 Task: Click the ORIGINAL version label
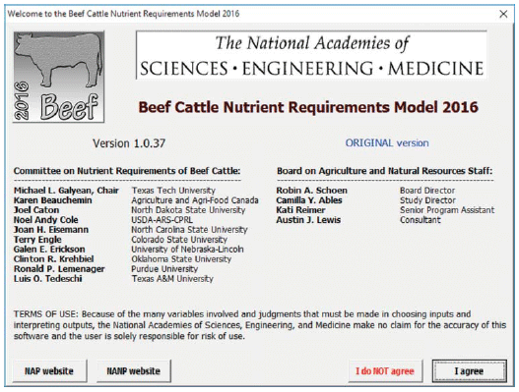[x=387, y=143]
